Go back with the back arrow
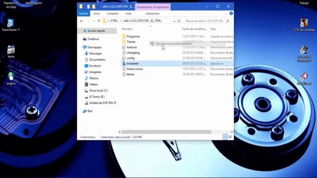This screenshot has height=178, width=317. coord(82,21)
